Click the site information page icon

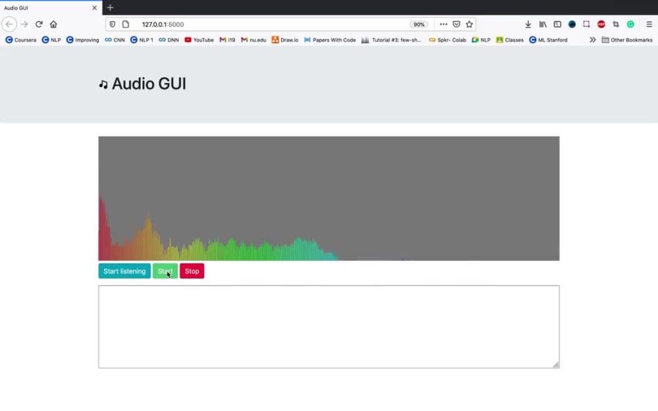point(126,24)
